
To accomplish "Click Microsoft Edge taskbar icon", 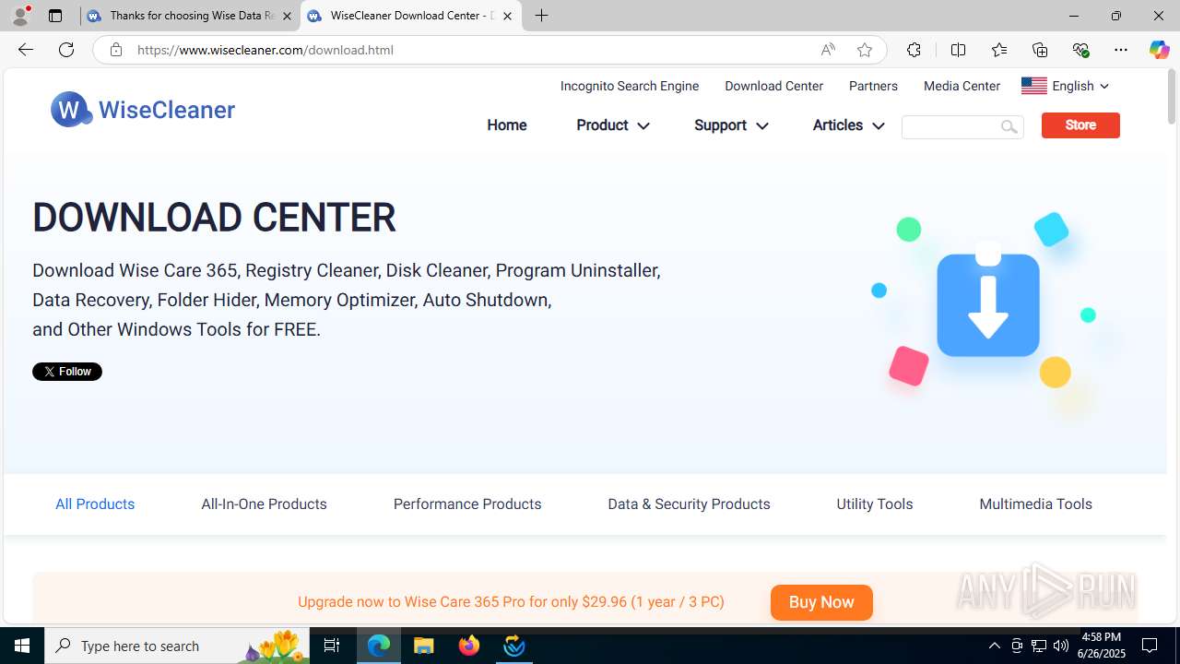I will (x=379, y=646).
